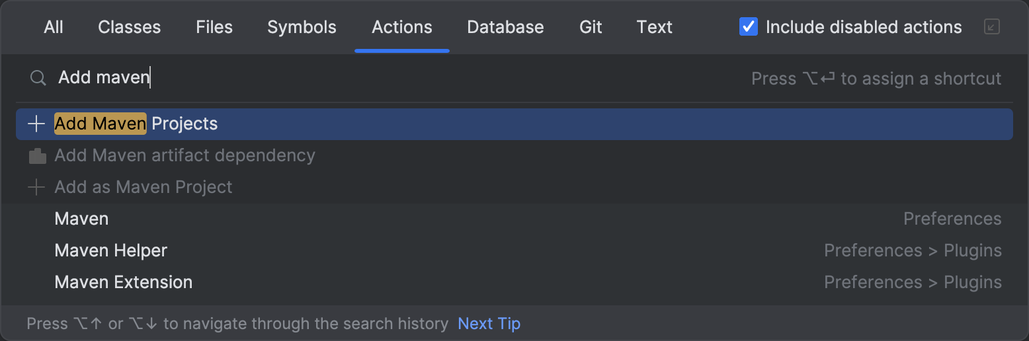Select Maven Helper plugin result
1029x341 pixels.
(110, 250)
